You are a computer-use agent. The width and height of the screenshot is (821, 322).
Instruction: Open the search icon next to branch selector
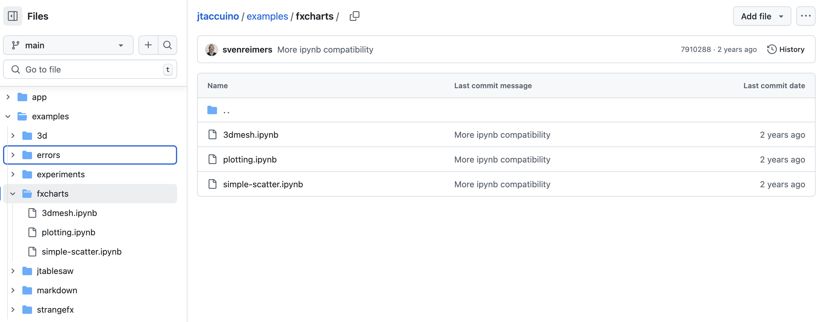pos(167,45)
